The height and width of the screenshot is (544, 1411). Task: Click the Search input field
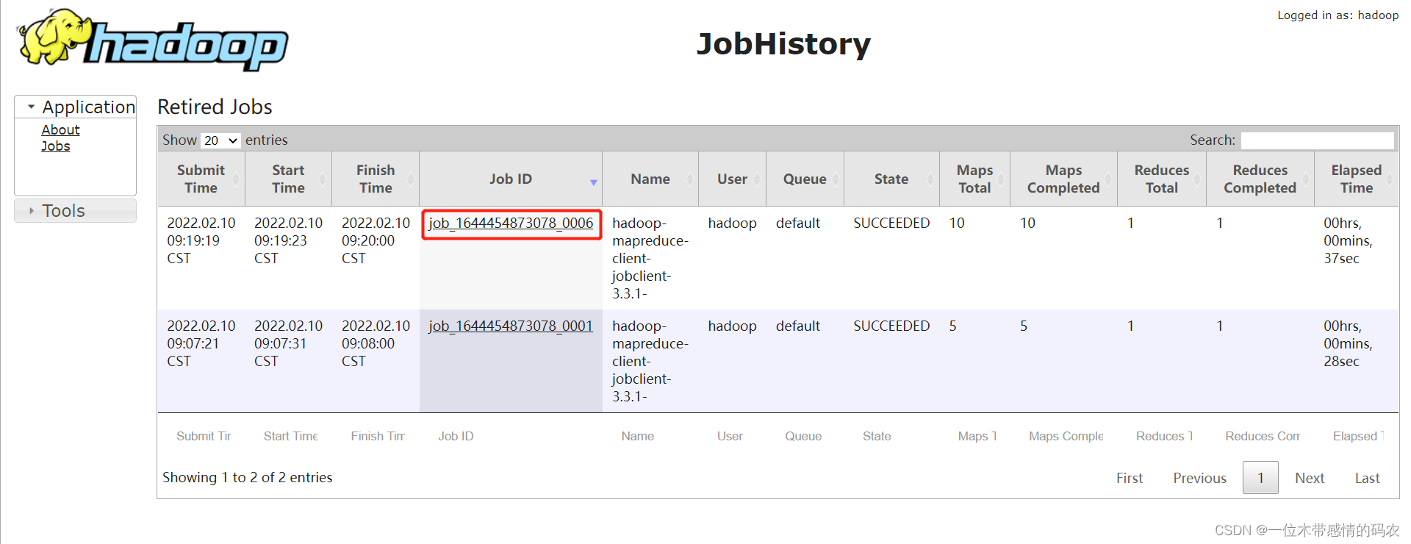(1317, 140)
